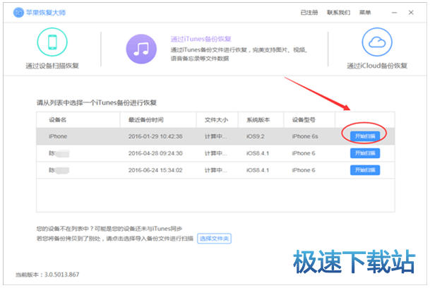Viewport: 430px width, 288px height.
Task: Open the 菜单 menu
Action: (x=365, y=13)
